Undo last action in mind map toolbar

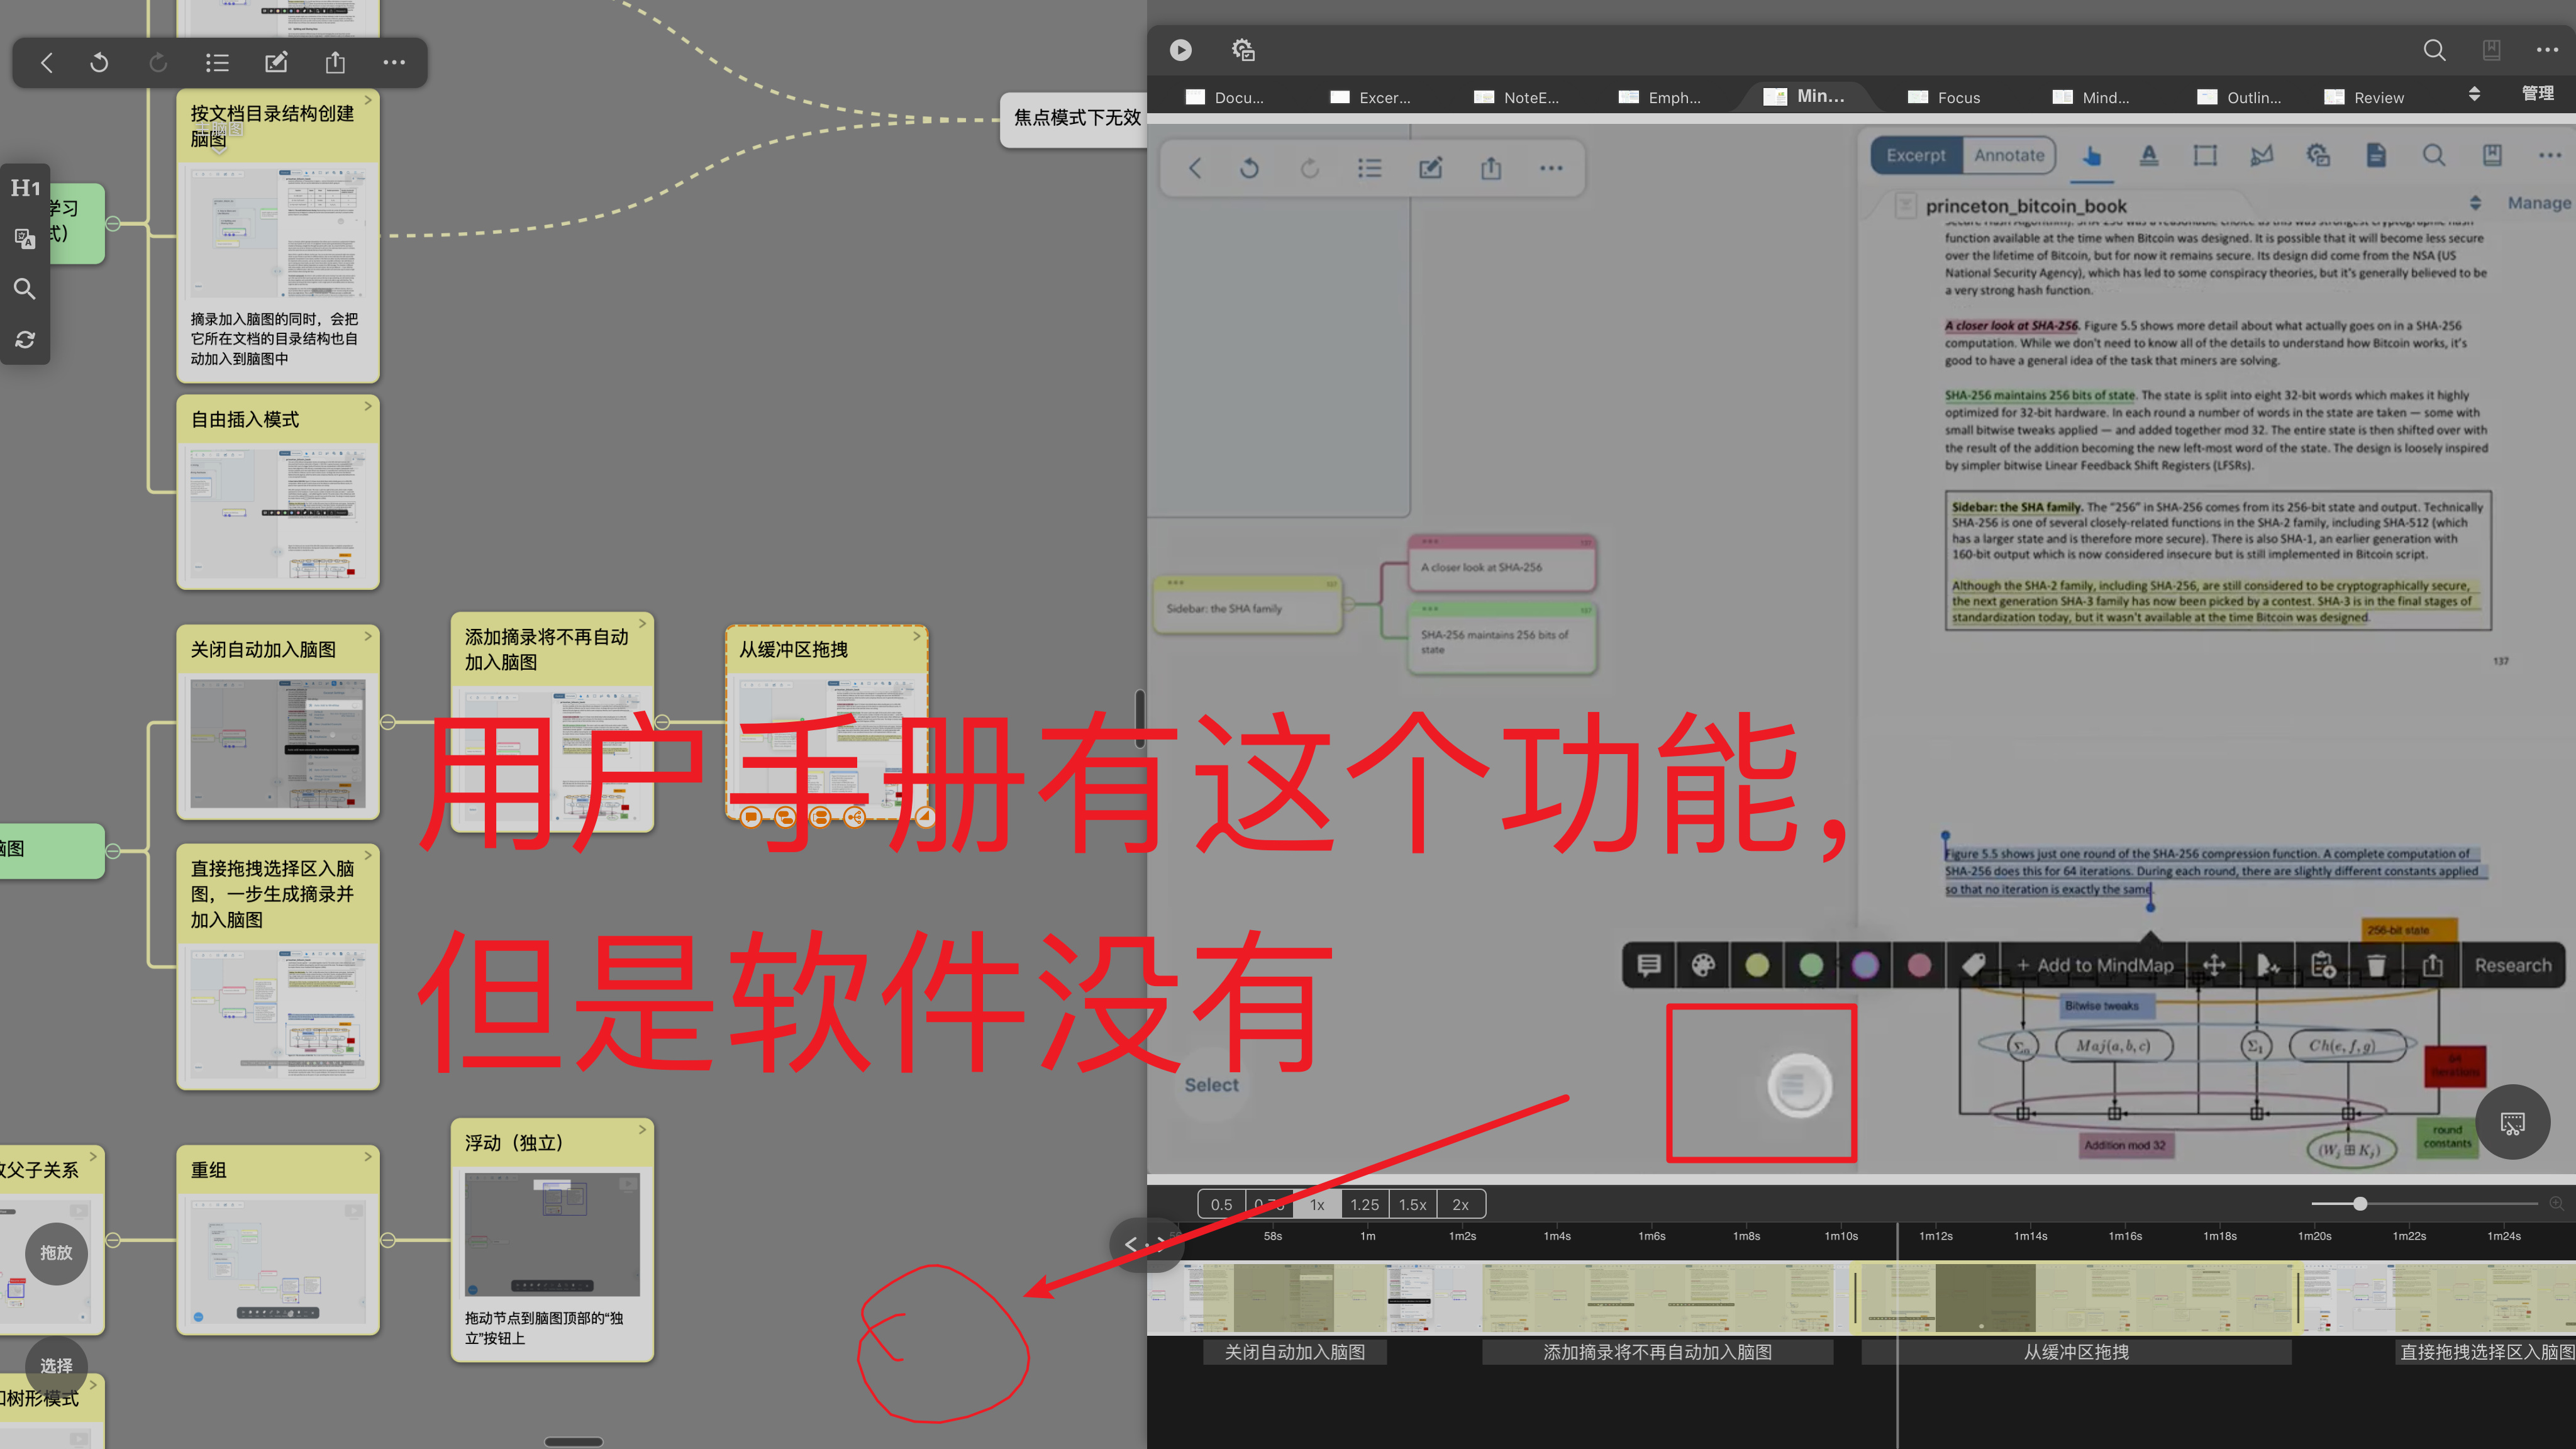[x=99, y=63]
